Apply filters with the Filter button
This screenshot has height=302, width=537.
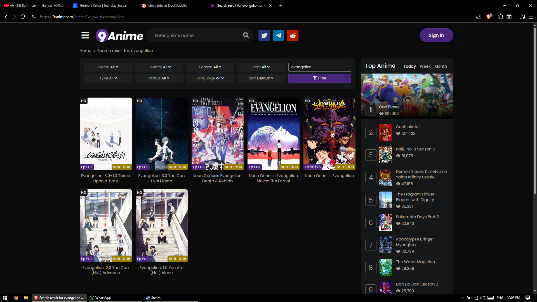click(x=320, y=78)
